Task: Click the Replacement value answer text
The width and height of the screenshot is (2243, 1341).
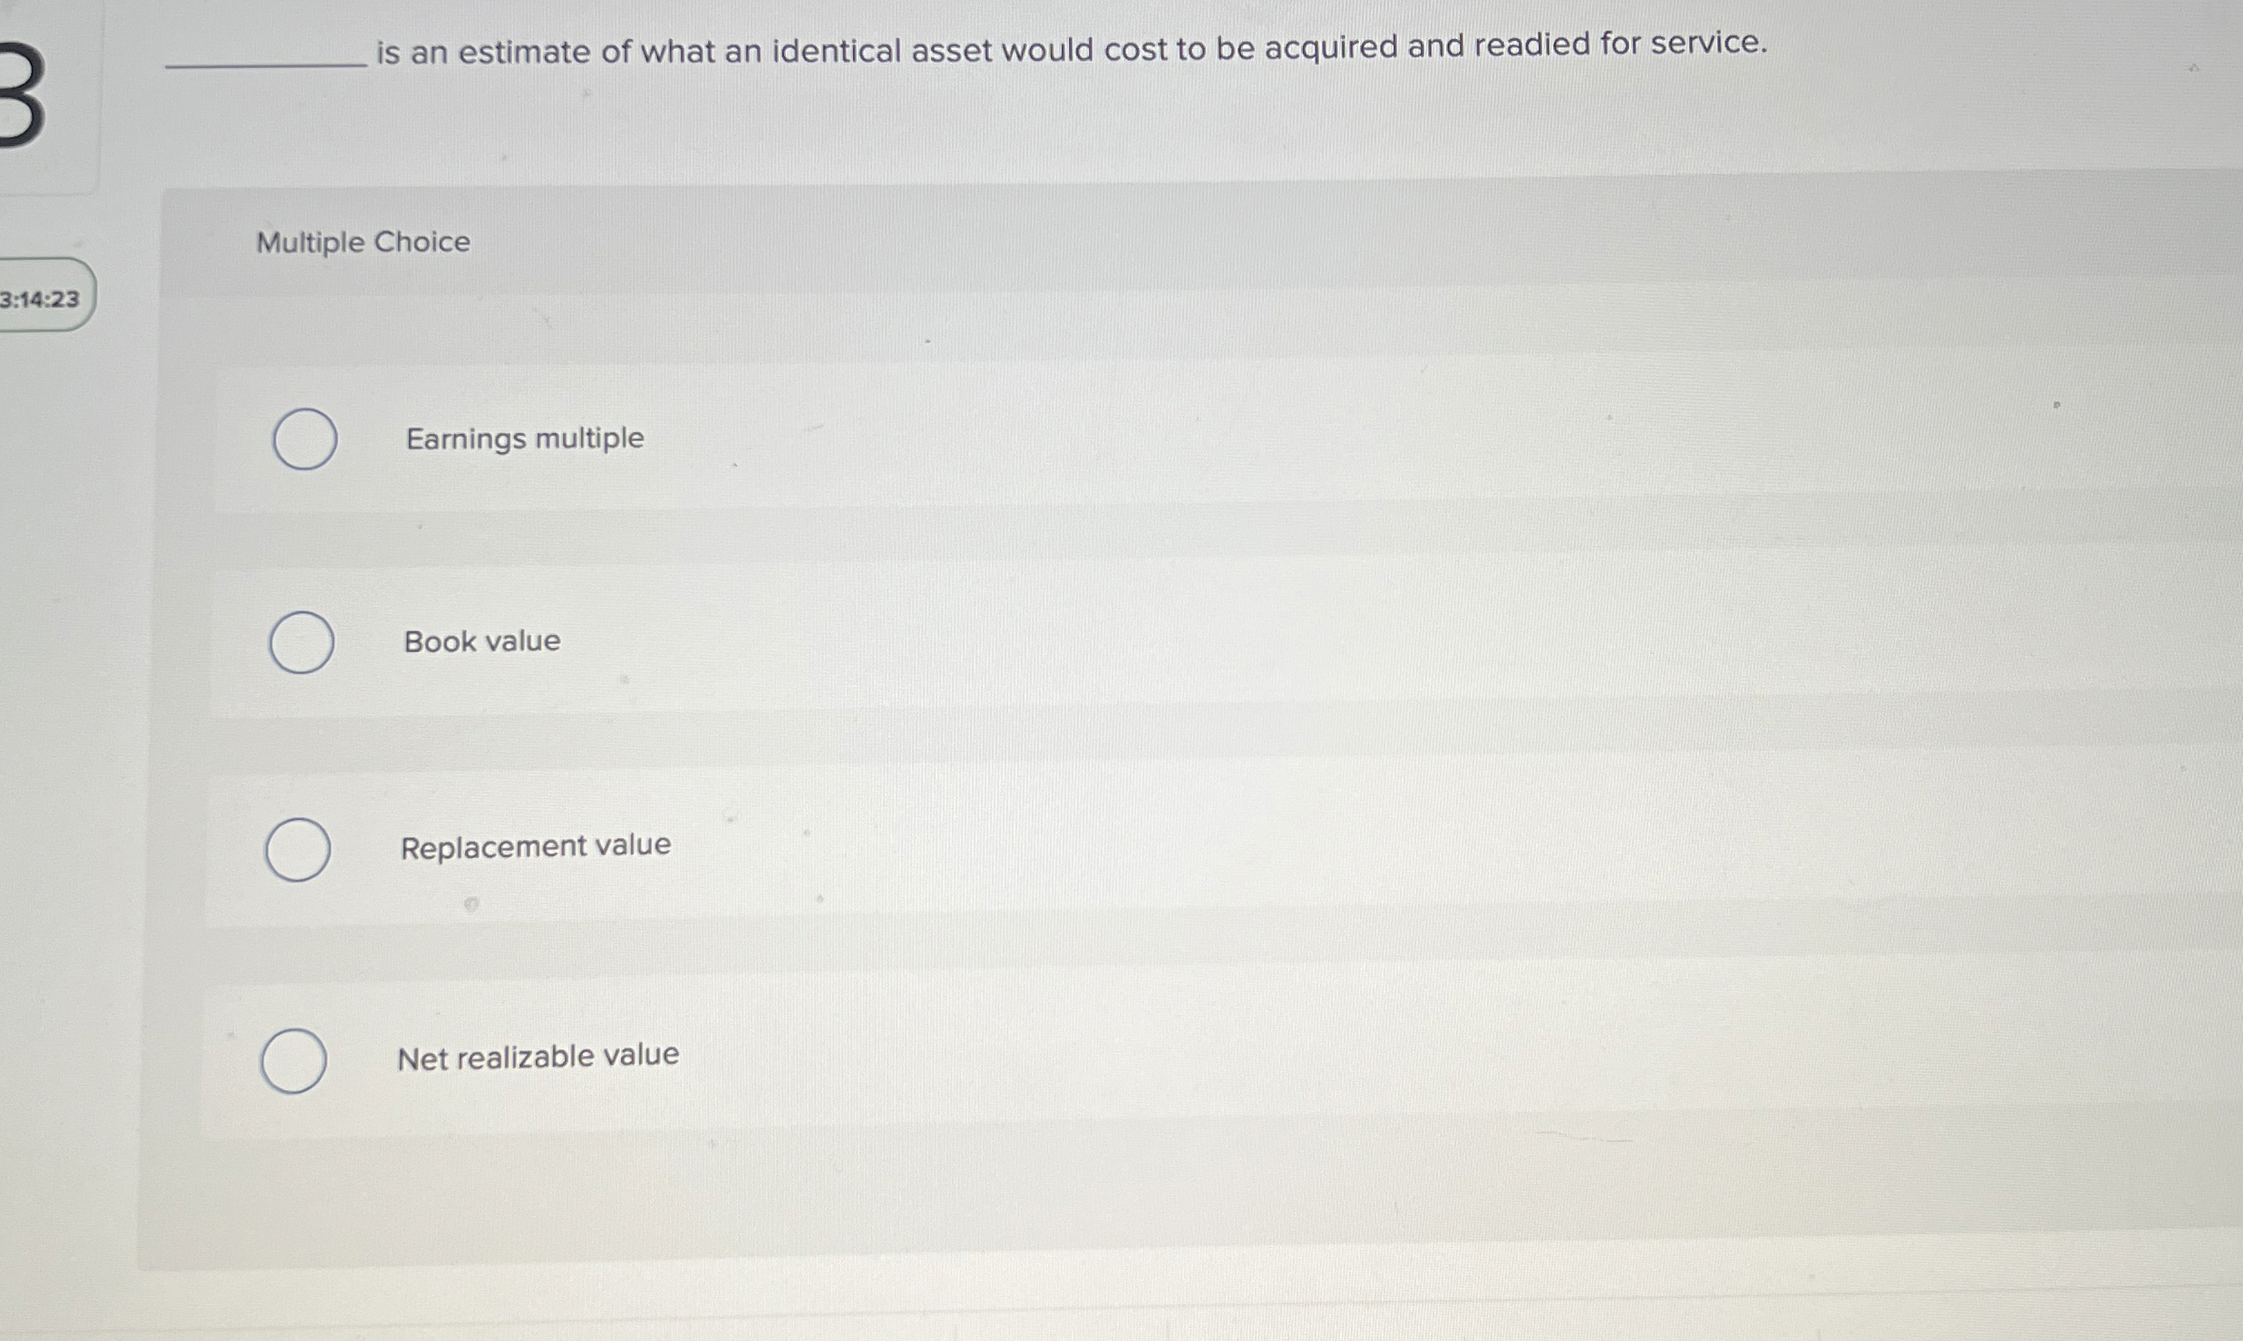Action: (x=536, y=845)
